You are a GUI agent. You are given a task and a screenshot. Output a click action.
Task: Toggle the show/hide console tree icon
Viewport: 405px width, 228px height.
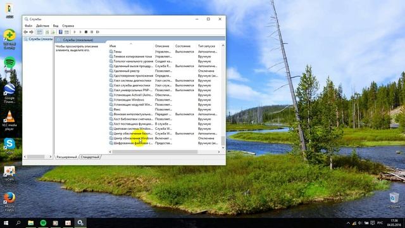(39, 32)
